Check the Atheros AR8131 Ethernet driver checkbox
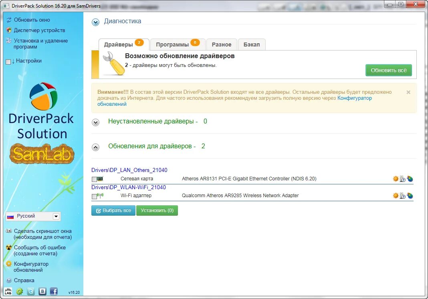428x299 pixels. [x=94, y=180]
